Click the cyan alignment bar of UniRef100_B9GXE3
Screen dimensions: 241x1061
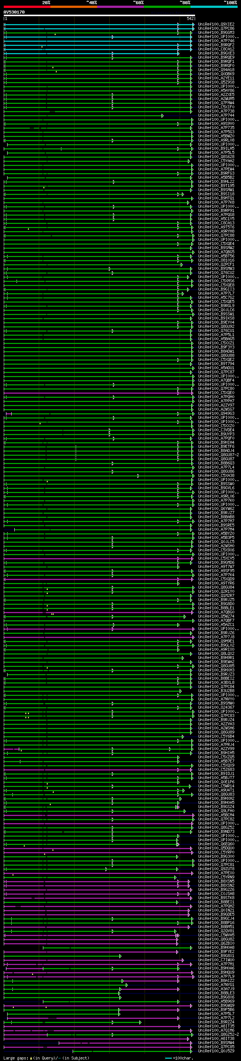coord(92,53)
